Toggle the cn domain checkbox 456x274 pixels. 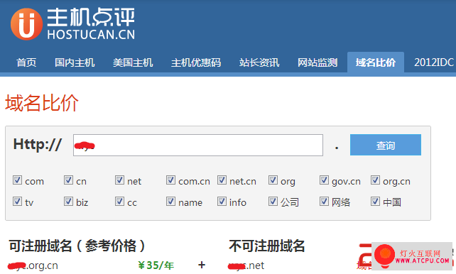tap(68, 180)
